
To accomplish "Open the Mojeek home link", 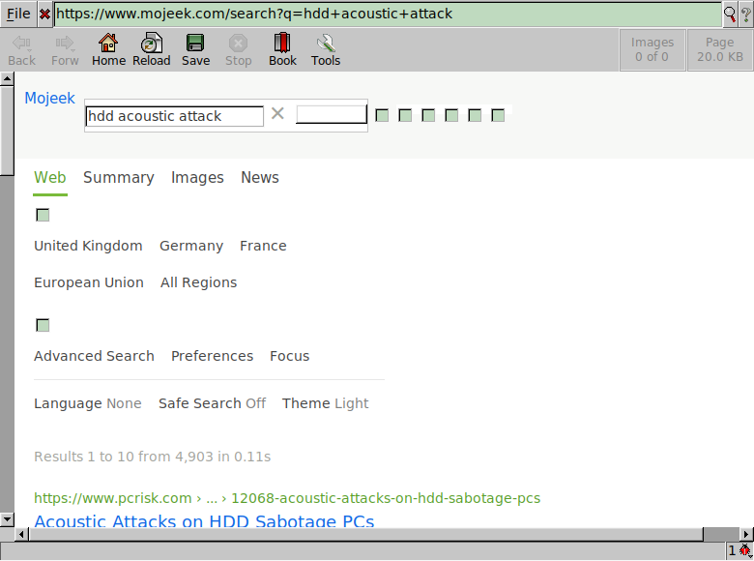I will point(50,98).
